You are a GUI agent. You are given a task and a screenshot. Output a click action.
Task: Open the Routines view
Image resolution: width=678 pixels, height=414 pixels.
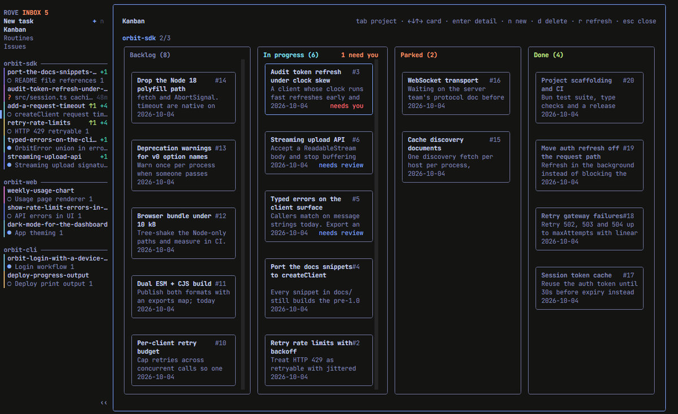click(19, 38)
